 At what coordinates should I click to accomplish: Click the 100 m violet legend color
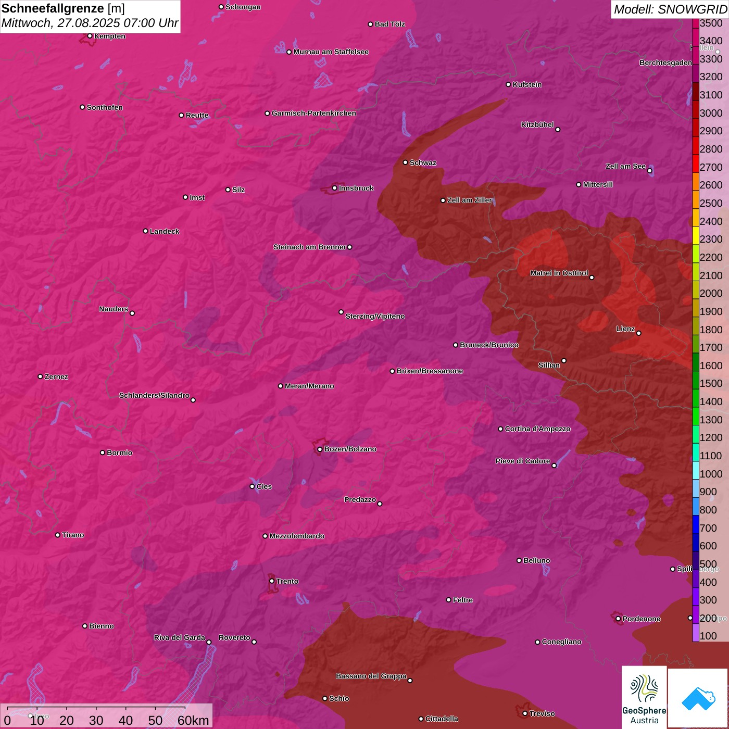click(696, 633)
